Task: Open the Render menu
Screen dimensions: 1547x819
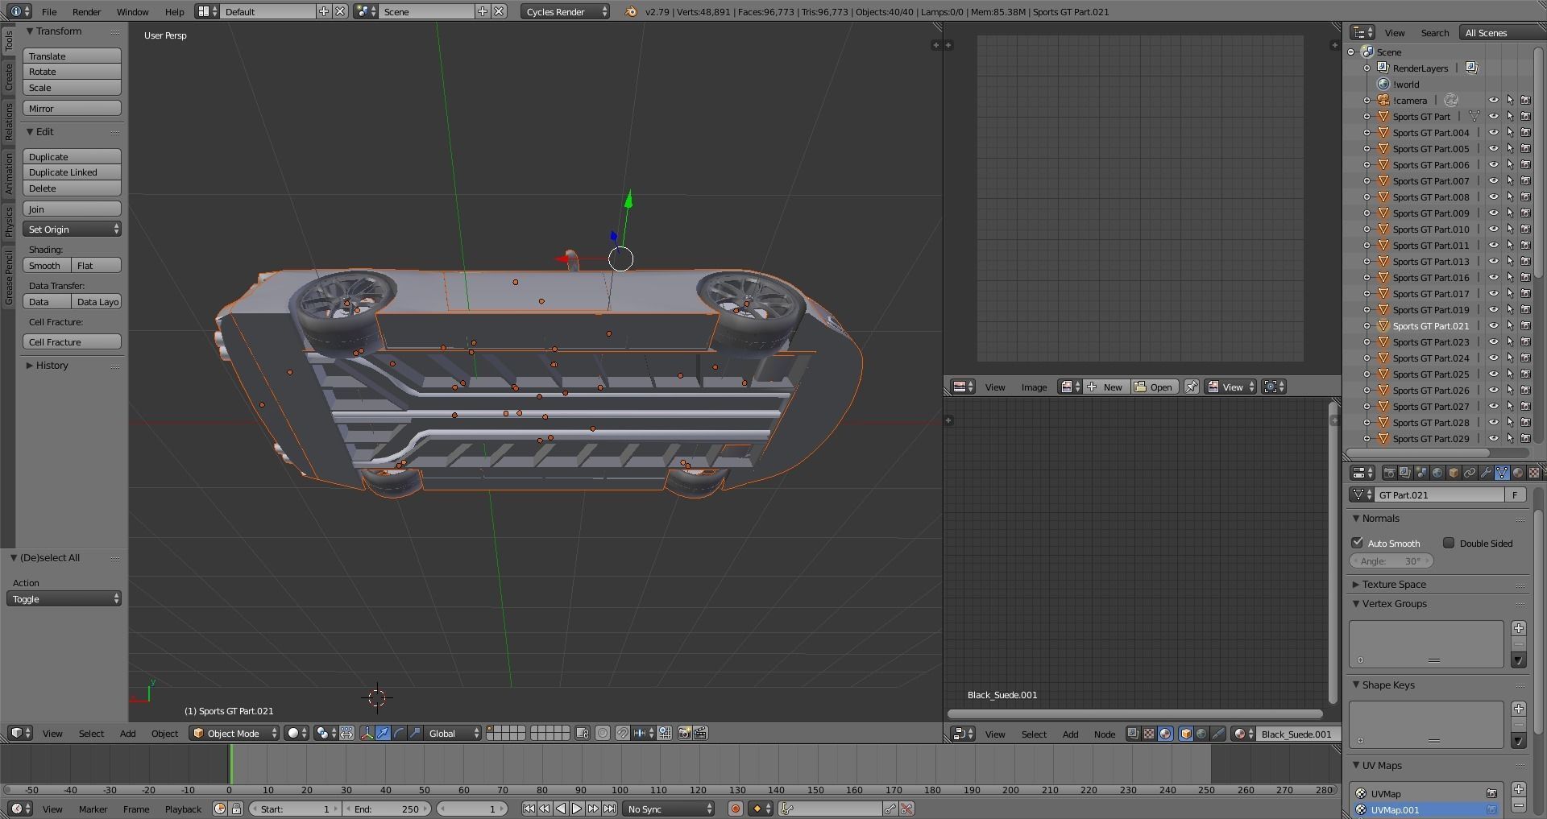Action: [87, 12]
